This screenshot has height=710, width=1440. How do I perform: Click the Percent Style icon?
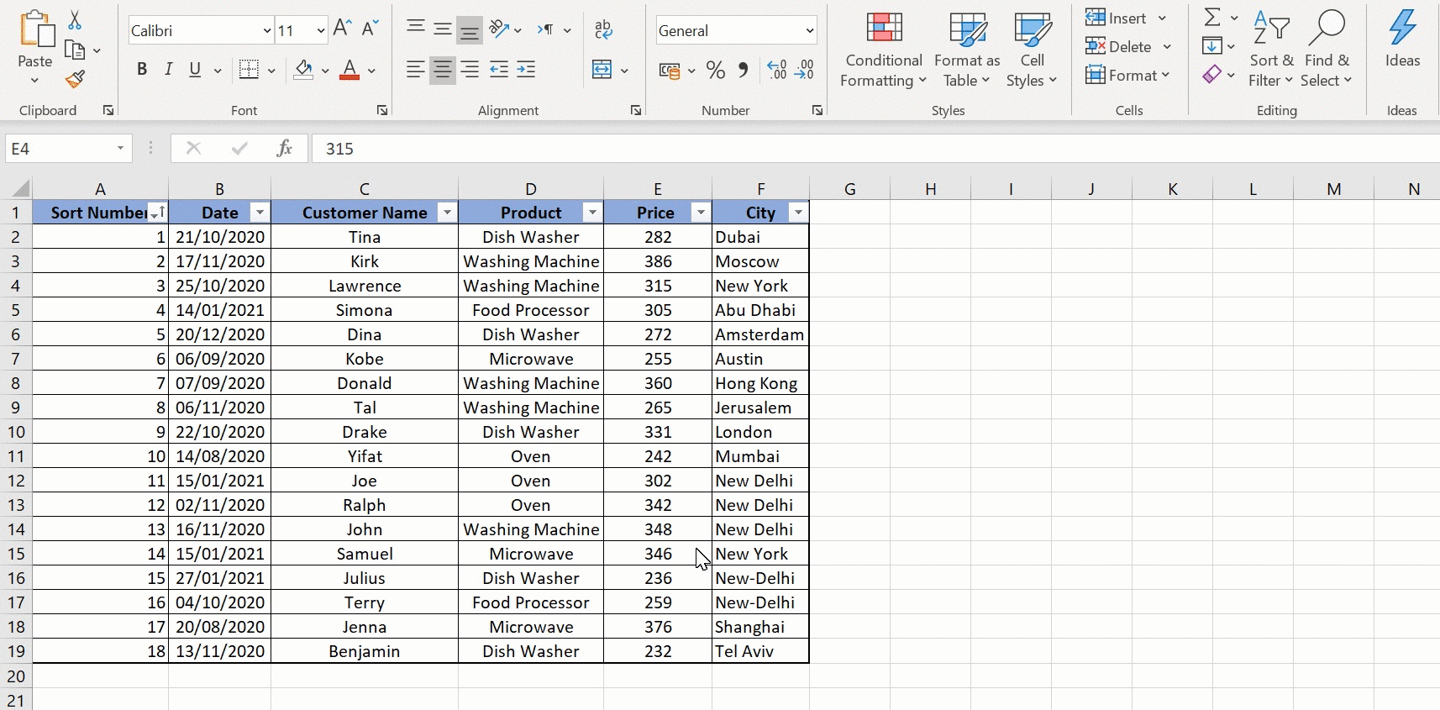(x=716, y=71)
